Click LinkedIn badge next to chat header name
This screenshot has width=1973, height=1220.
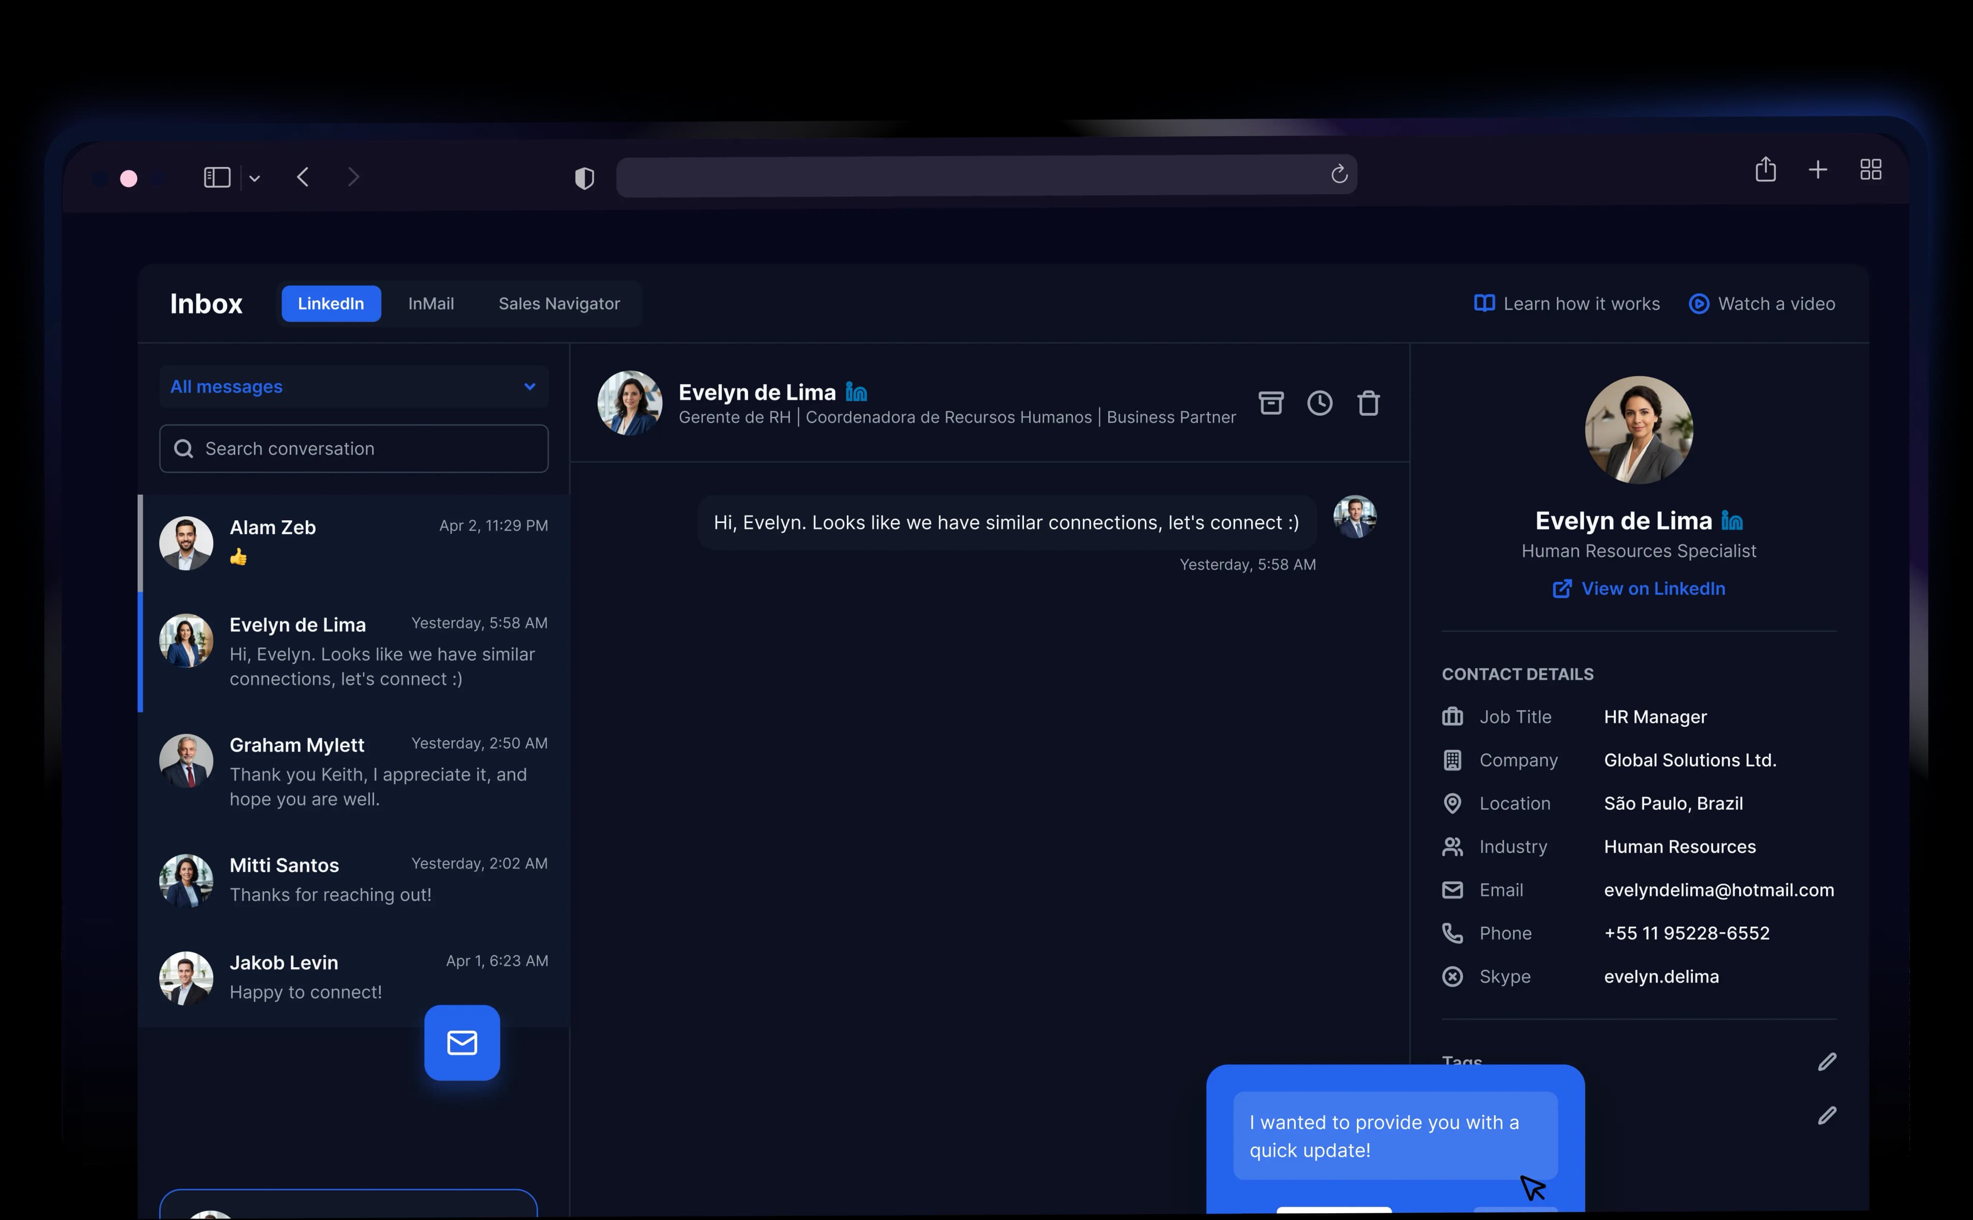click(856, 392)
